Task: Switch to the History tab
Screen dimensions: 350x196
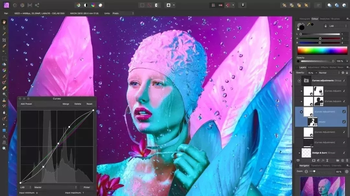Action: pyautogui.click(x=326, y=166)
